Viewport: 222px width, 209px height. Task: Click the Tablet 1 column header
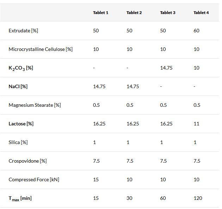pos(100,13)
